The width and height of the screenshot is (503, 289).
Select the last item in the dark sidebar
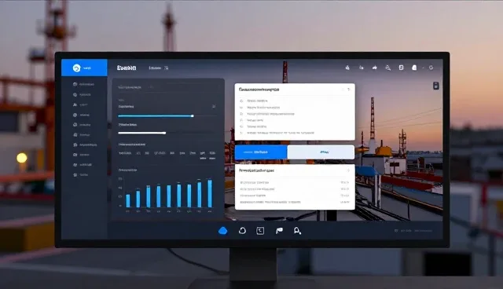(x=80, y=175)
